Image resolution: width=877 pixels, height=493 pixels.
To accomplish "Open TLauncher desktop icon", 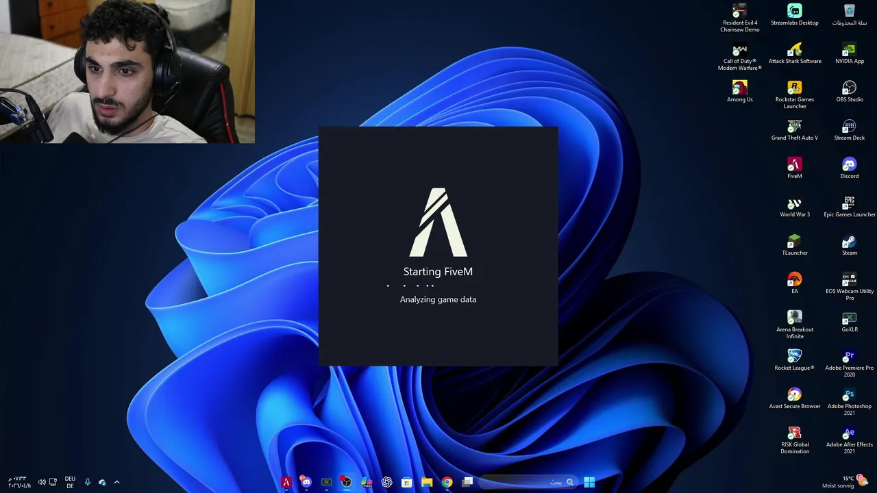I will pos(794,245).
